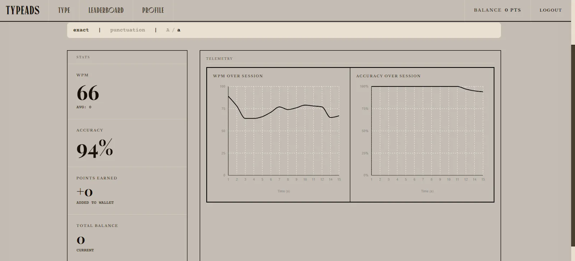This screenshot has height=261, width=575.
Task: Click the Time (s) label under accuracy chart
Action: [x=427, y=191]
